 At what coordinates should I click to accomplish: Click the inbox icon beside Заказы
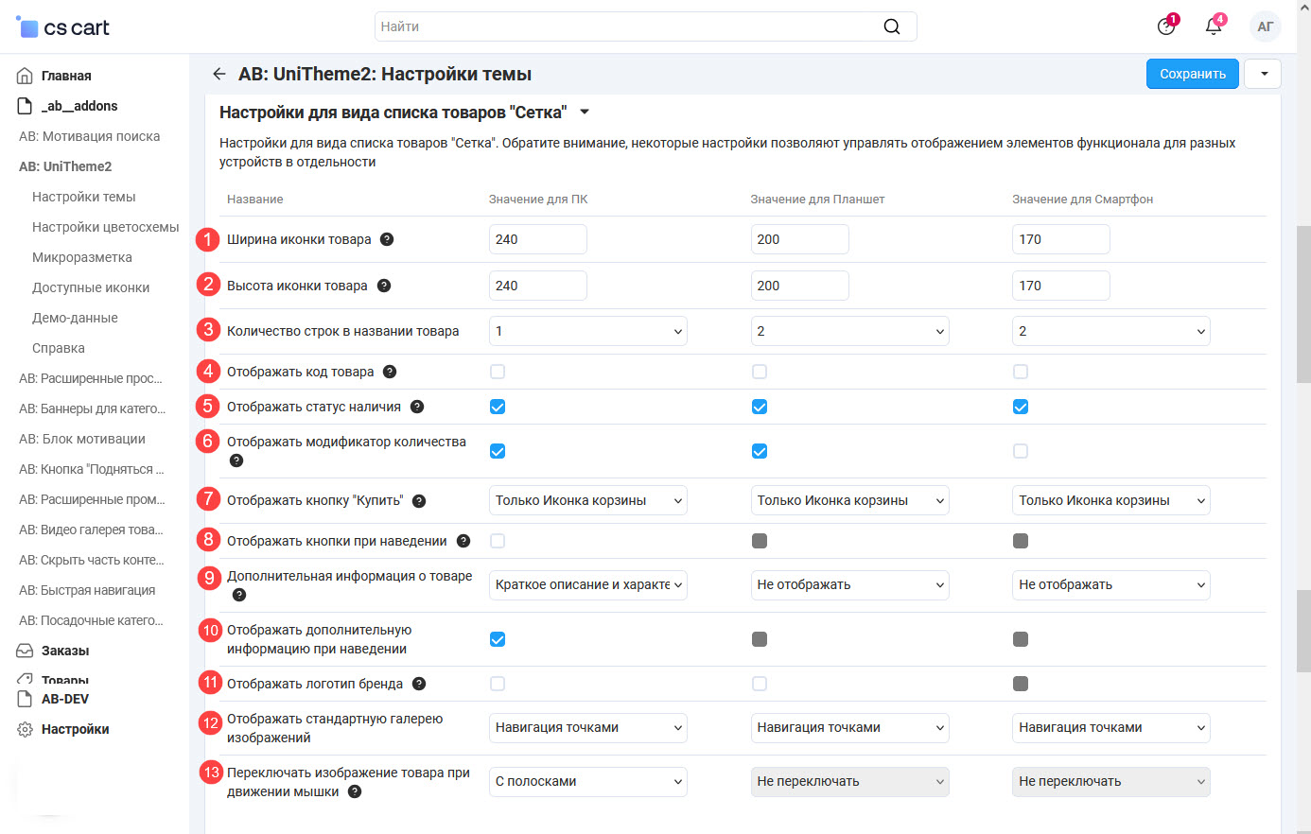point(26,651)
